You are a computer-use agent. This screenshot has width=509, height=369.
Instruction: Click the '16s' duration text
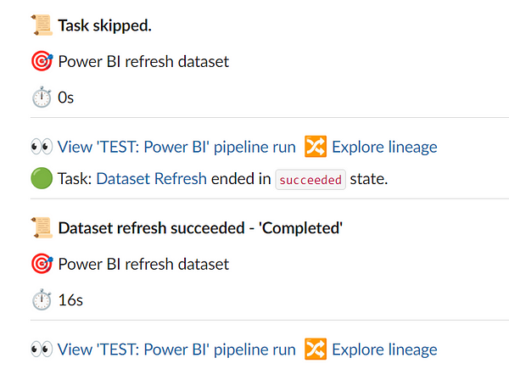click(x=71, y=299)
